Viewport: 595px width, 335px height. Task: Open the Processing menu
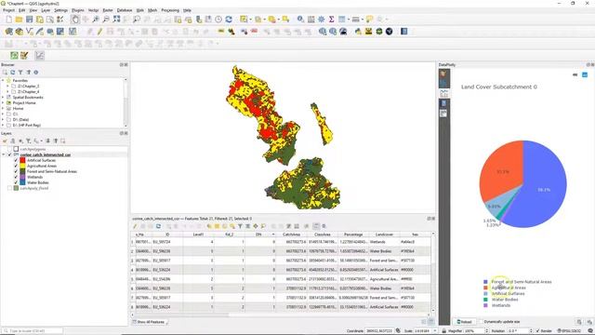tap(170, 10)
